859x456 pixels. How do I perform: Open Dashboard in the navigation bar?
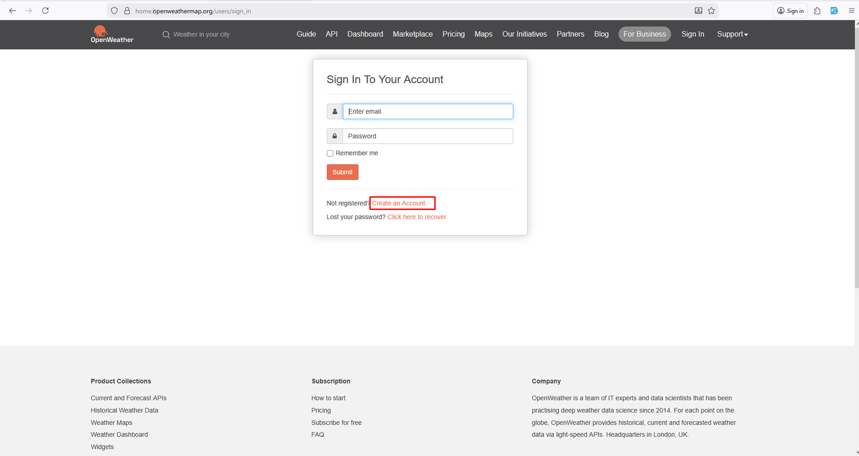pyautogui.click(x=365, y=34)
